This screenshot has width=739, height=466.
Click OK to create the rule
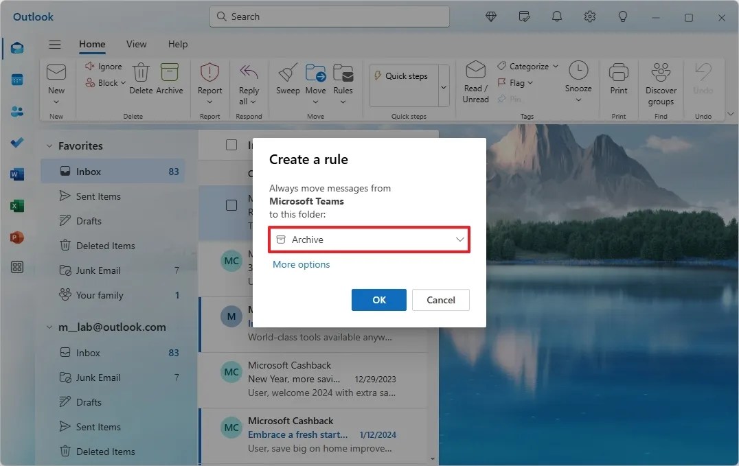coord(378,300)
